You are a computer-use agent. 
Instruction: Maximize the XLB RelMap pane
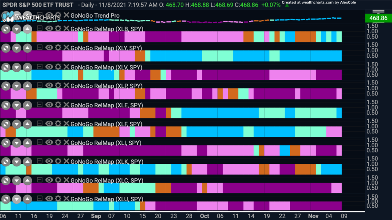(x=6, y=29)
